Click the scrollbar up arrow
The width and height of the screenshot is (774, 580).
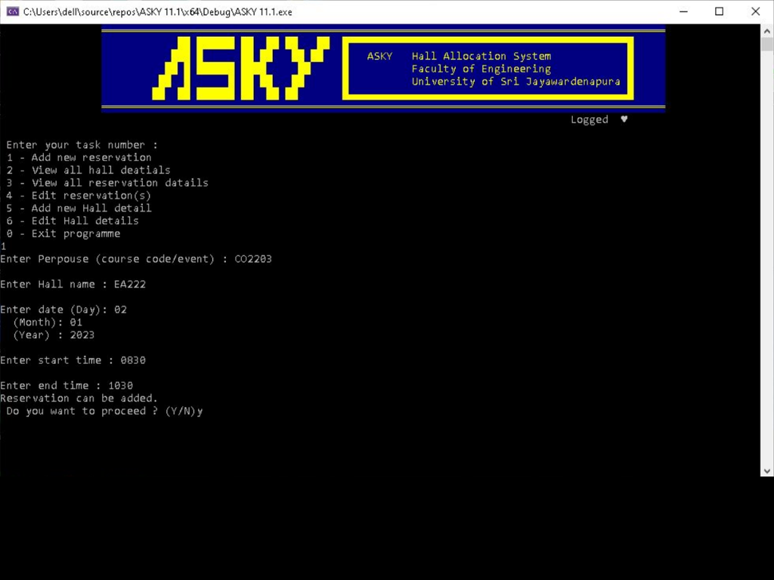pyautogui.click(x=767, y=30)
